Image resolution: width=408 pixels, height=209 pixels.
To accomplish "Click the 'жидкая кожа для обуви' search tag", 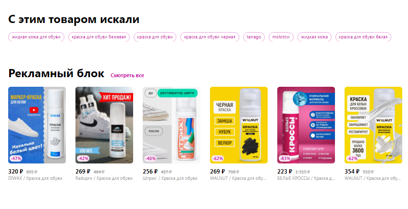I will (36, 37).
